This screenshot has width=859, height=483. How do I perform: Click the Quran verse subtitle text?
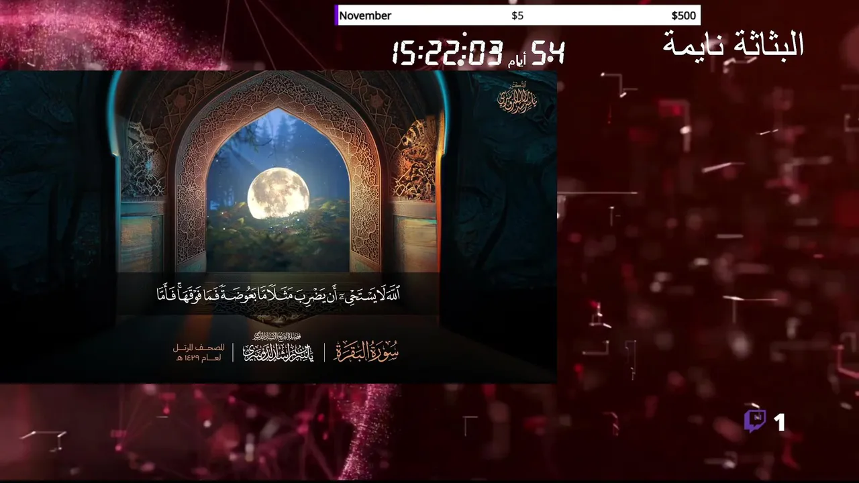coord(279,294)
